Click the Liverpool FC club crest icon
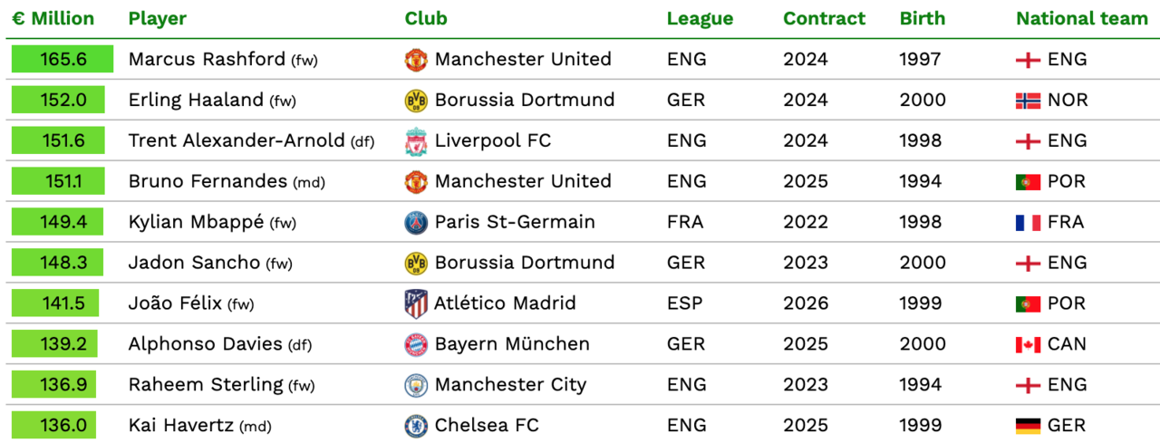Image resolution: width=1160 pixels, height=443 pixels. click(416, 141)
